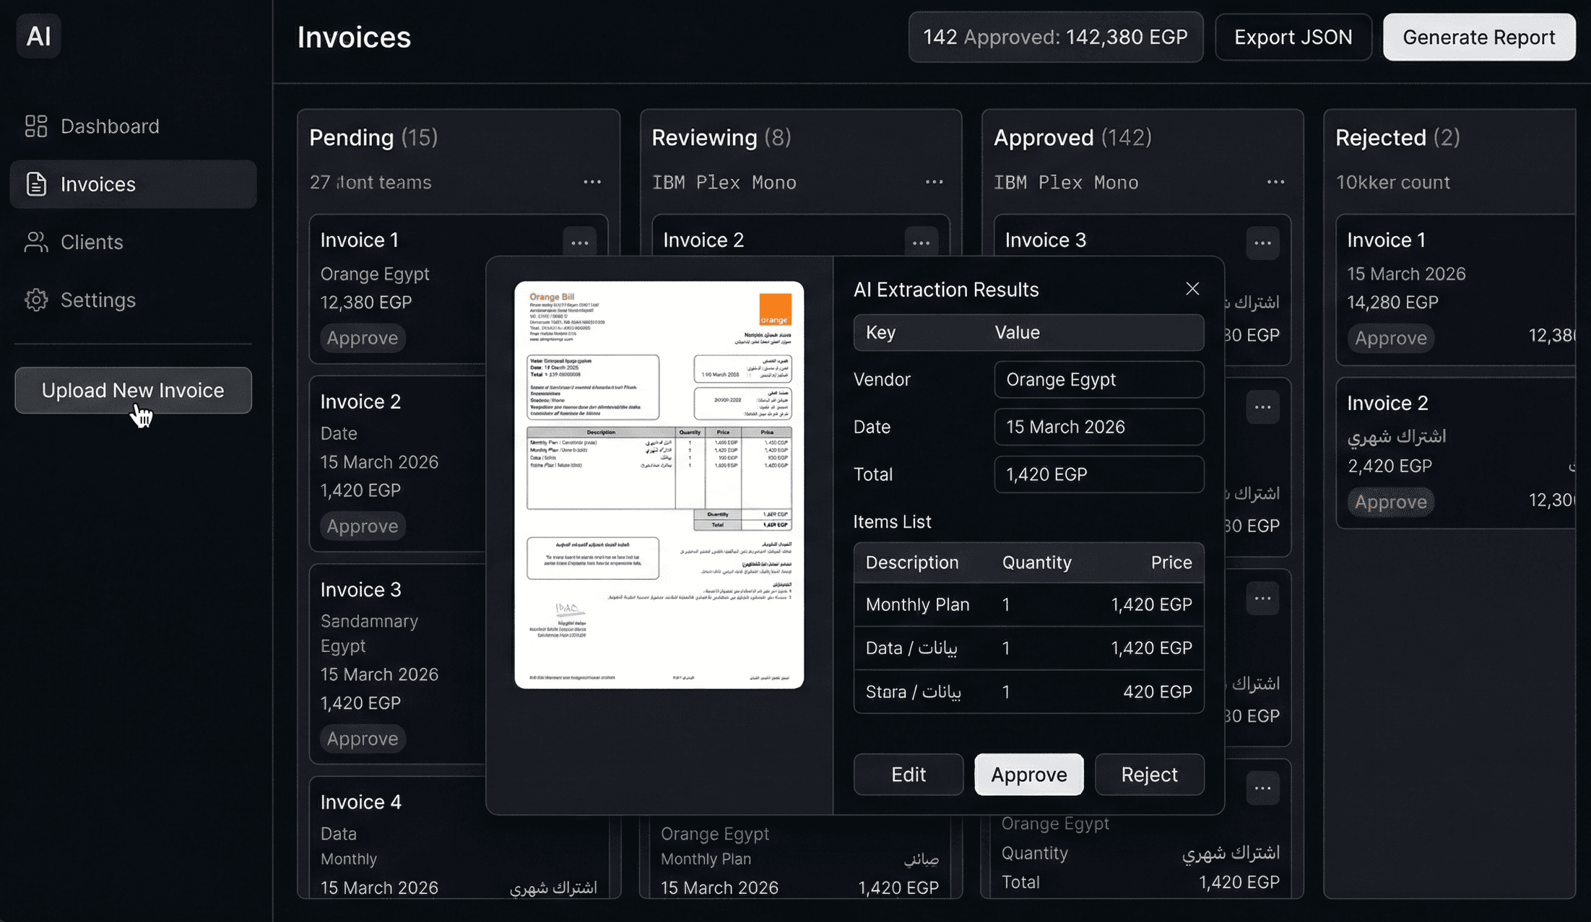Open Reviewing column more options menu
Viewport: 1591px width, 922px height.
tap(934, 182)
